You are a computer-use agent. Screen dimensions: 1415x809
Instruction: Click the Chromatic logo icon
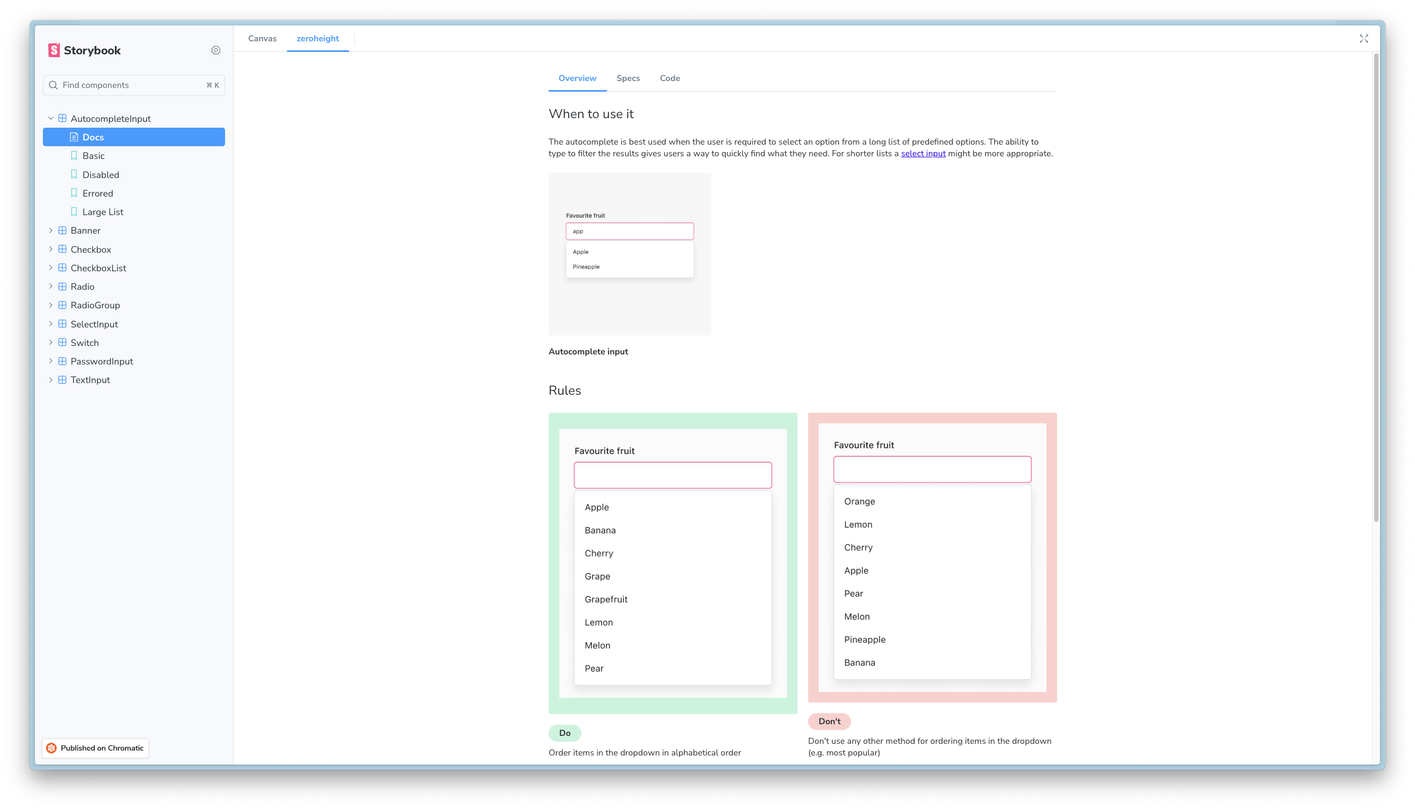pyautogui.click(x=52, y=748)
